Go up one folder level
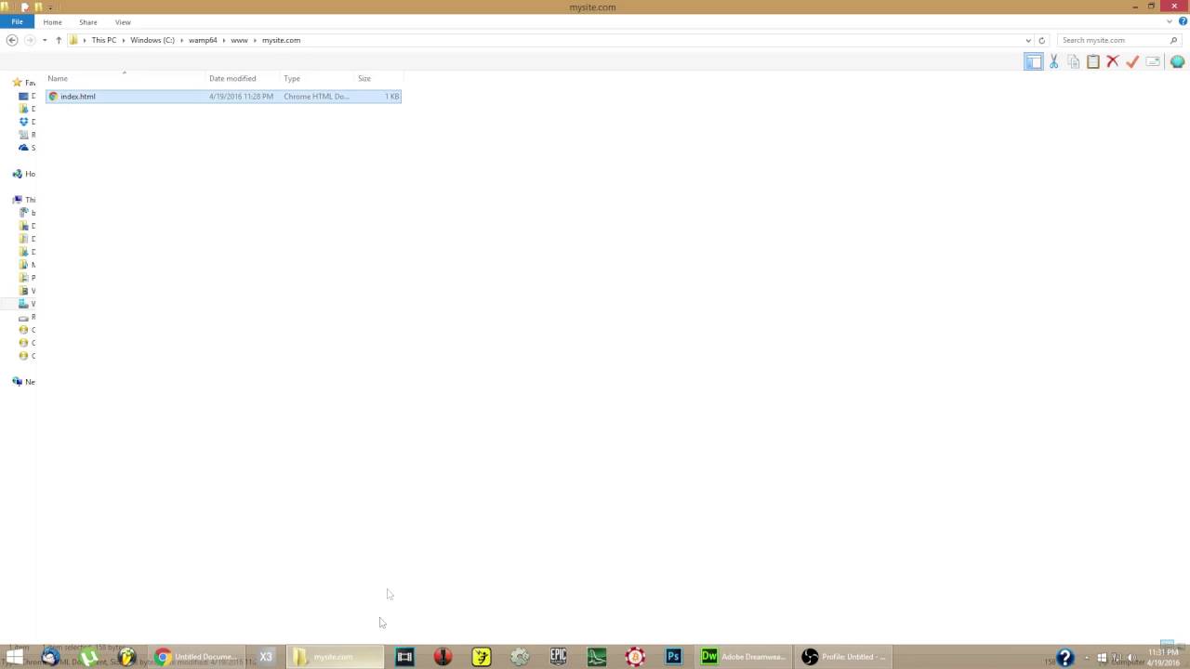 [59, 40]
